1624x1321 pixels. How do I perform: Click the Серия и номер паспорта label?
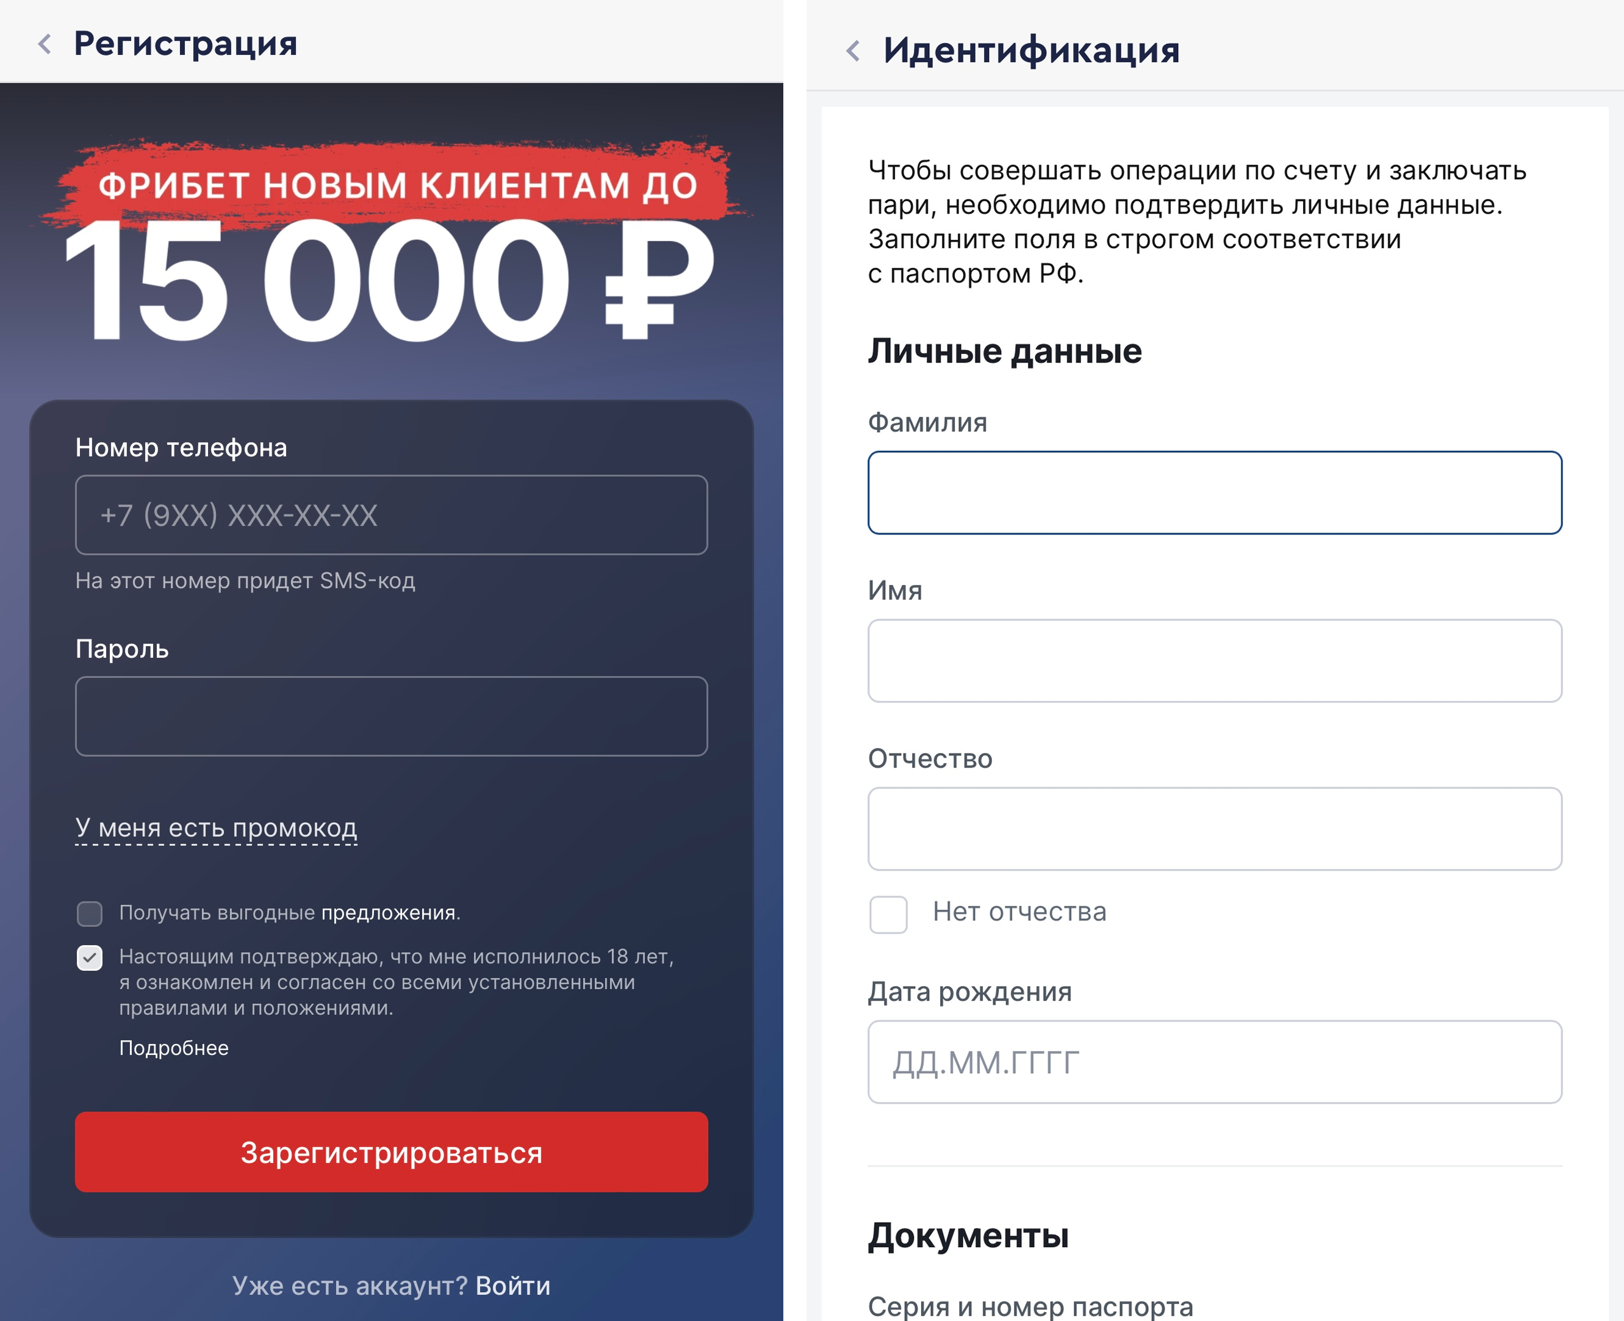click(x=1030, y=1306)
